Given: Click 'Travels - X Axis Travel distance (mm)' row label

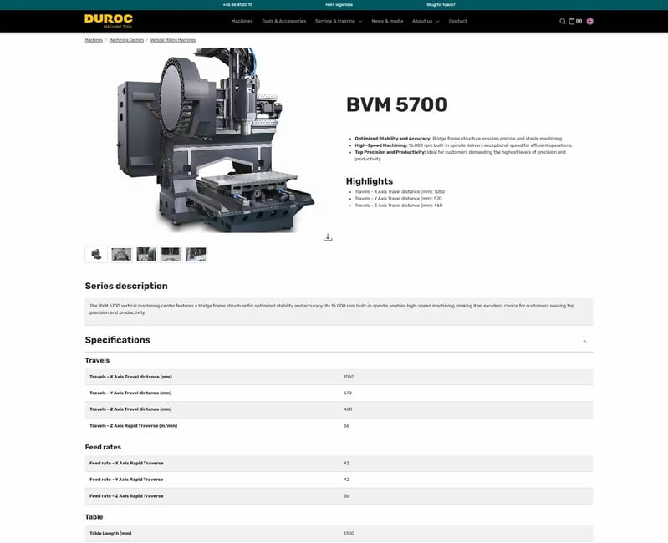Looking at the screenshot, I should point(130,377).
